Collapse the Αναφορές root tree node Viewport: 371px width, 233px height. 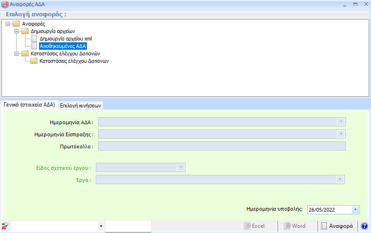pyautogui.click(x=8, y=24)
